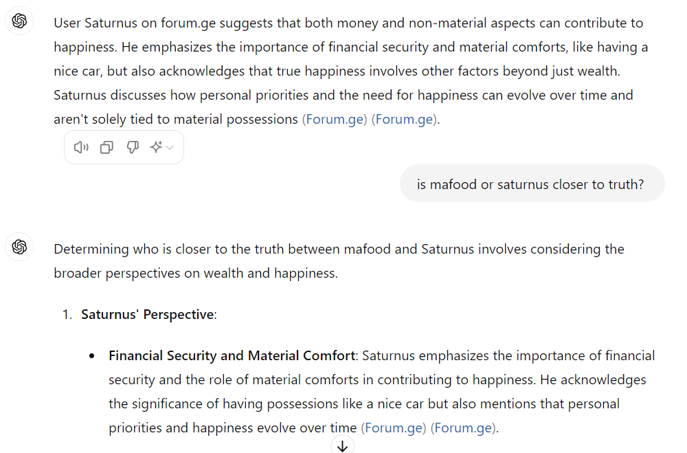
Task: Open first Forum.ge link in Financial Security bullet
Action: (x=394, y=428)
